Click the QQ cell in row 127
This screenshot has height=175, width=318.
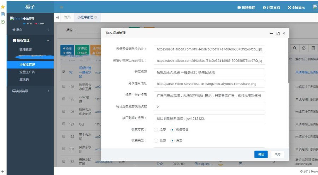point(81,124)
